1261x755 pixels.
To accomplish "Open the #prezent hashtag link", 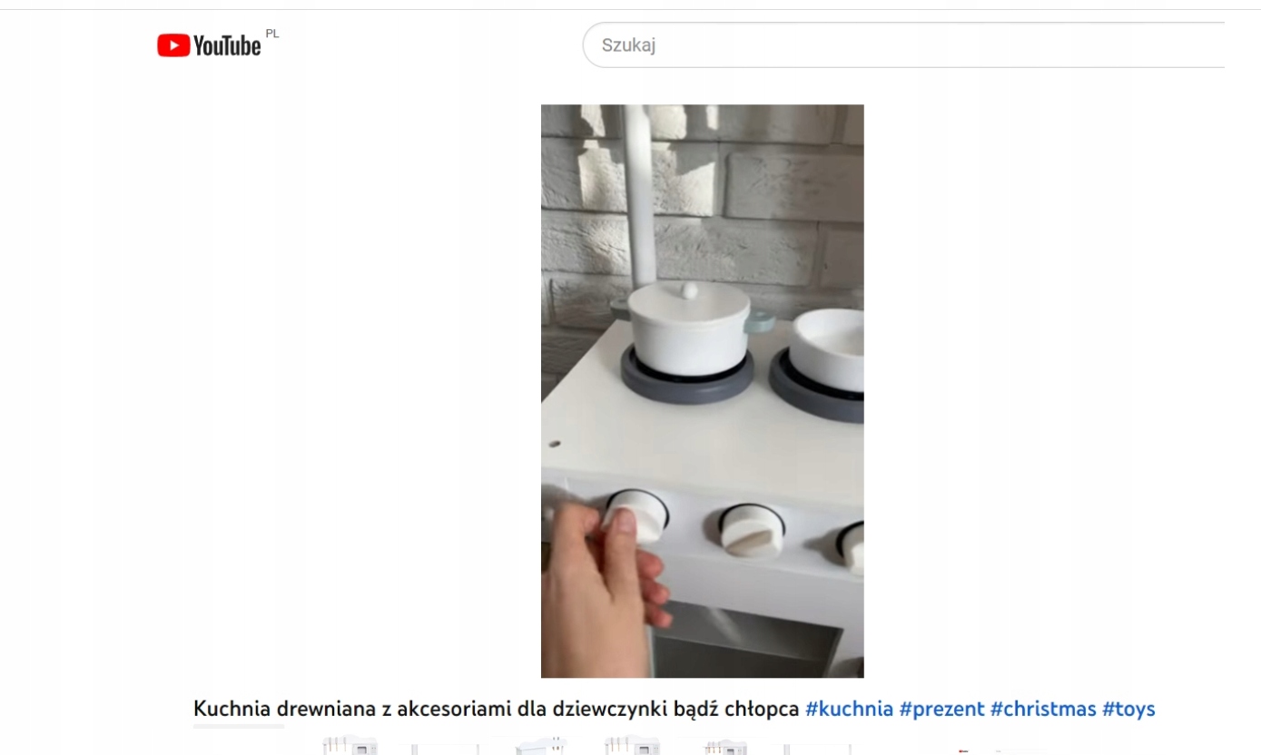I will pyautogui.click(x=941, y=709).
